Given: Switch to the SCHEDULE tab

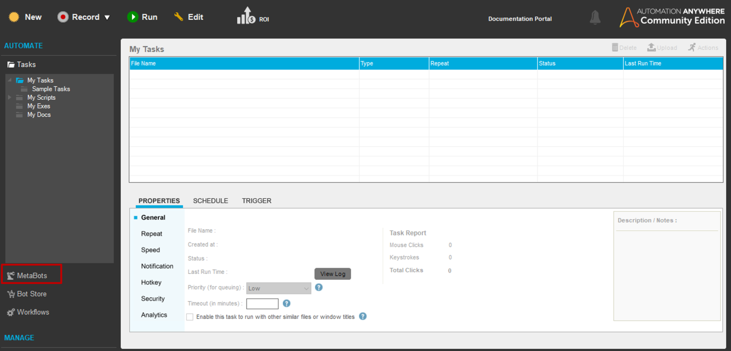Looking at the screenshot, I should coord(210,201).
